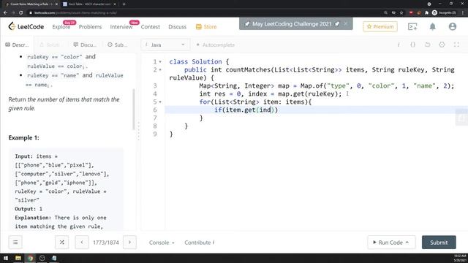Screen dimensions: 468x263
Task: Open the Problems page
Action: tap(90, 27)
